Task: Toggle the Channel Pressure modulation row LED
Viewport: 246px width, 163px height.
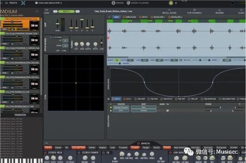Action: click(111, 107)
